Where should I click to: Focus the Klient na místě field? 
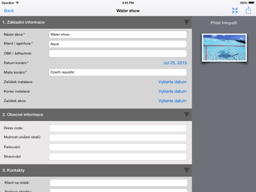118,183
